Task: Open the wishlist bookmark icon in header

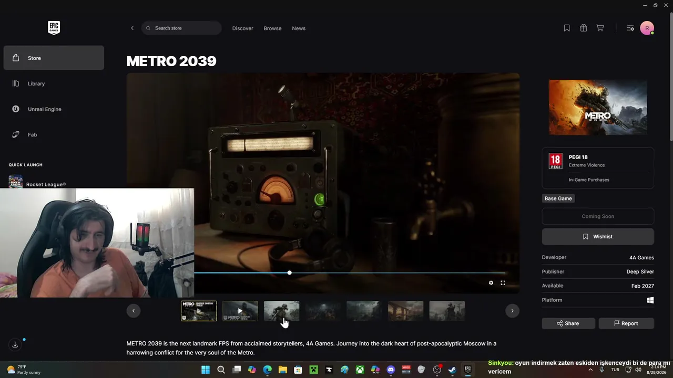Action: 567,28
